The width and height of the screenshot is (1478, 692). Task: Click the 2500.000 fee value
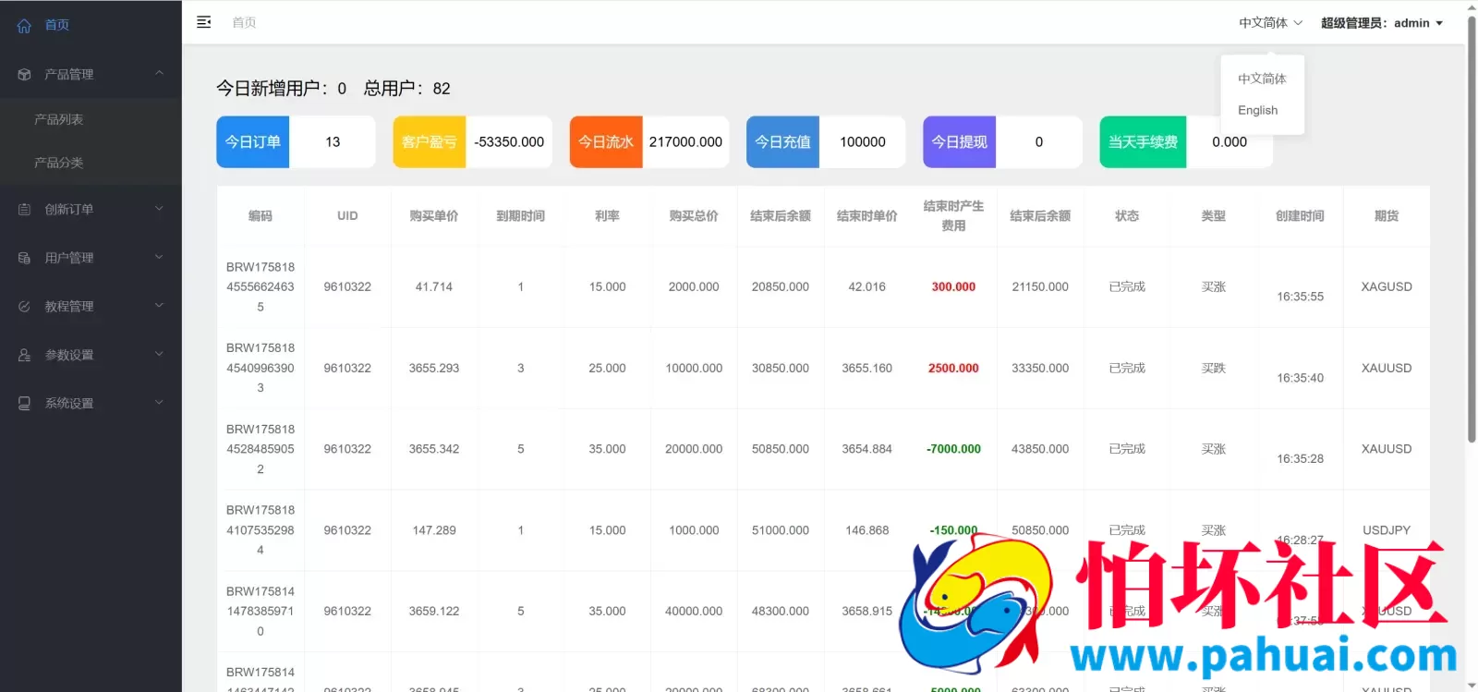(x=953, y=369)
